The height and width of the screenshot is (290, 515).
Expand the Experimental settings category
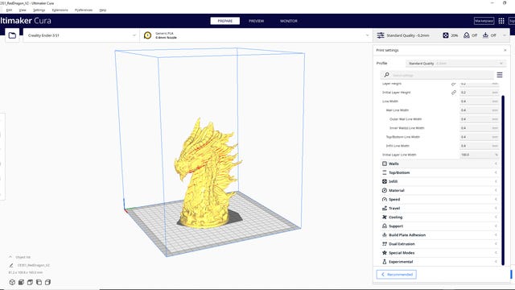click(440, 262)
